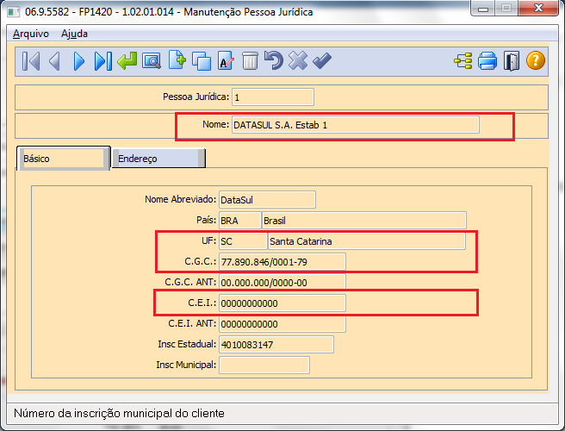Click the Pessoa Jurídica field

point(273,97)
